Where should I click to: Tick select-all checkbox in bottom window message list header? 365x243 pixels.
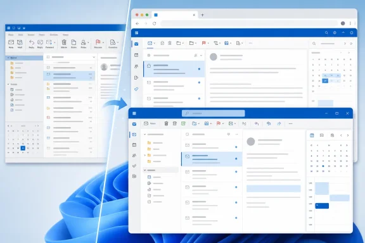(x=187, y=134)
